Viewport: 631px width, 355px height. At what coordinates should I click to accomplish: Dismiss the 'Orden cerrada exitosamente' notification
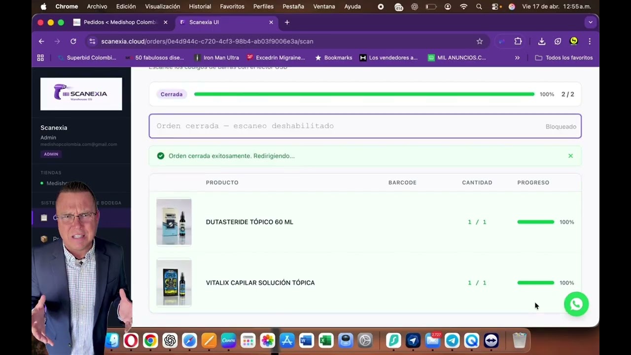570,156
